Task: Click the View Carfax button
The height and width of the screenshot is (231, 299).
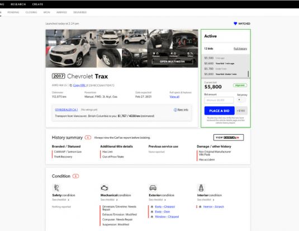Action: pos(229,138)
